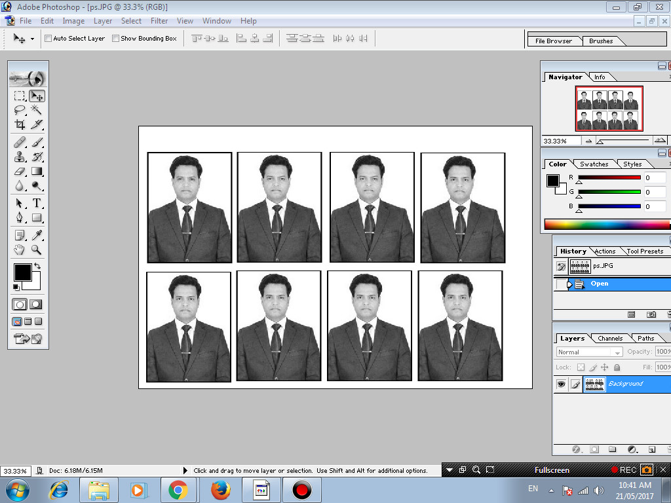Switch to the Channels tab

point(610,338)
